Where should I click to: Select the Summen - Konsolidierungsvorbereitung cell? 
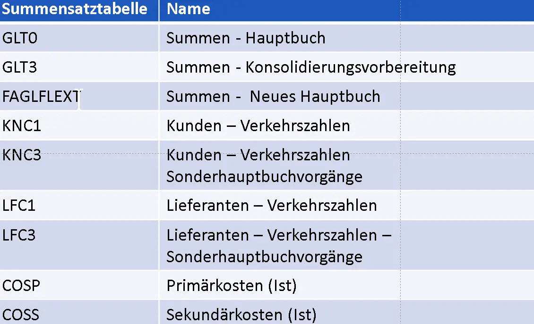(x=311, y=67)
